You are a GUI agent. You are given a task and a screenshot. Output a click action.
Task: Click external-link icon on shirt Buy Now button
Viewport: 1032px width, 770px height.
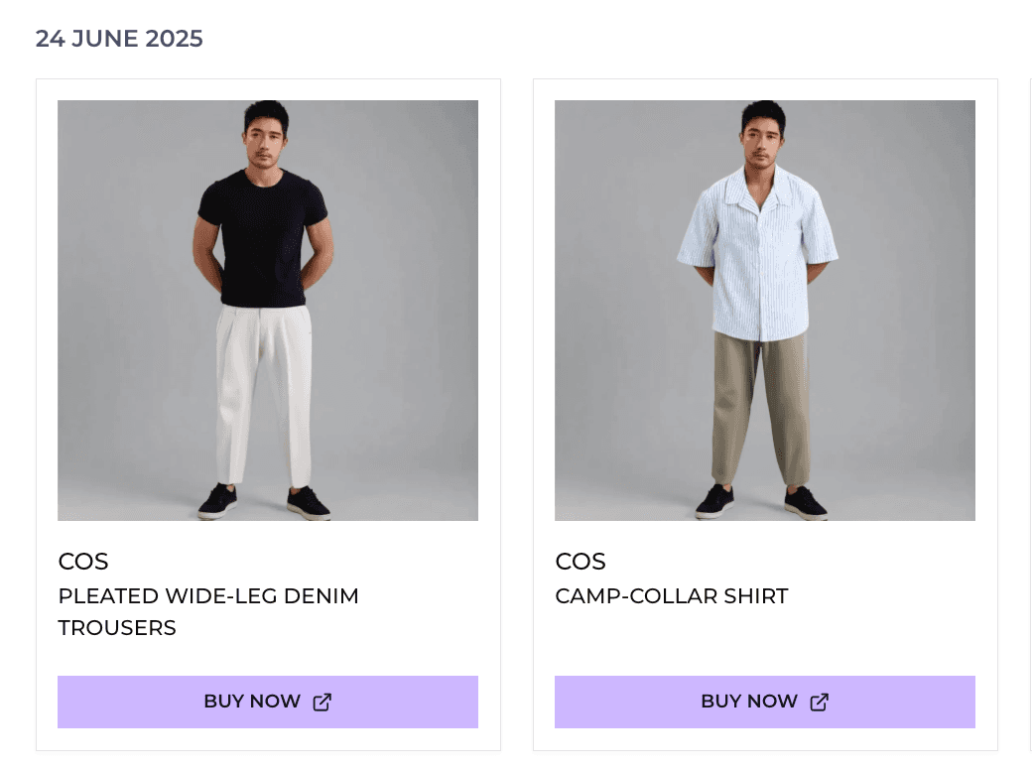[x=820, y=703]
